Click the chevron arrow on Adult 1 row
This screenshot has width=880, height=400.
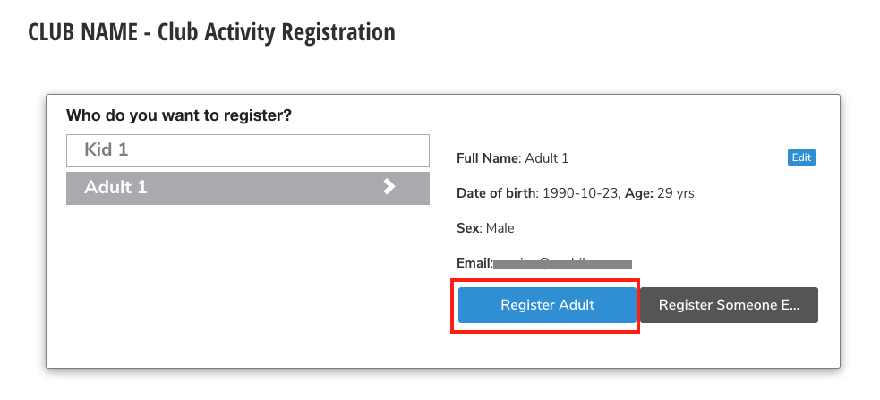pyautogui.click(x=389, y=187)
